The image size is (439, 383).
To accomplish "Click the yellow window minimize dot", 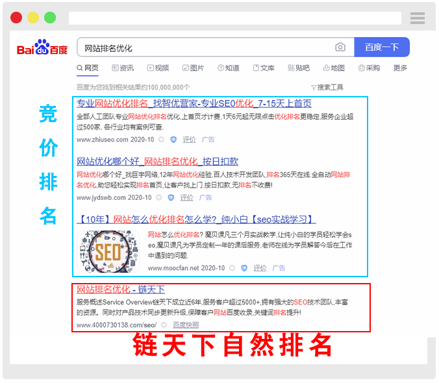I will point(33,18).
